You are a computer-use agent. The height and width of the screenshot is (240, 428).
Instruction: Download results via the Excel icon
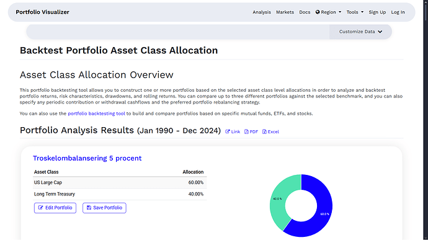[x=264, y=131]
